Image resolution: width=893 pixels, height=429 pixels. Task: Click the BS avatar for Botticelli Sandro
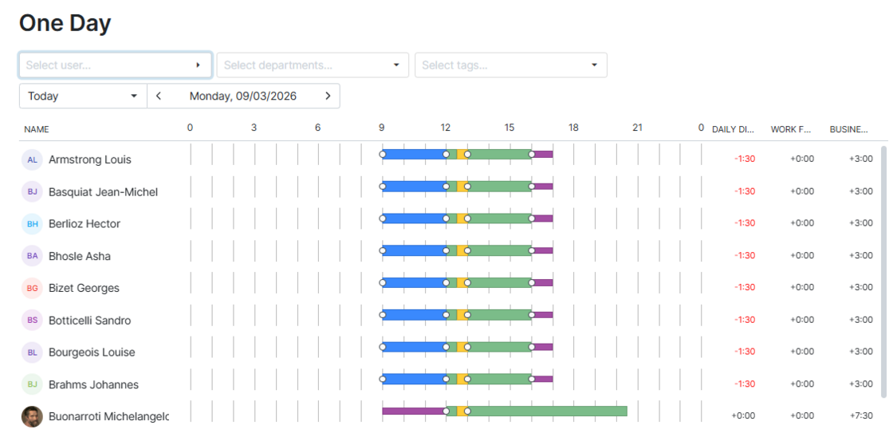point(33,321)
